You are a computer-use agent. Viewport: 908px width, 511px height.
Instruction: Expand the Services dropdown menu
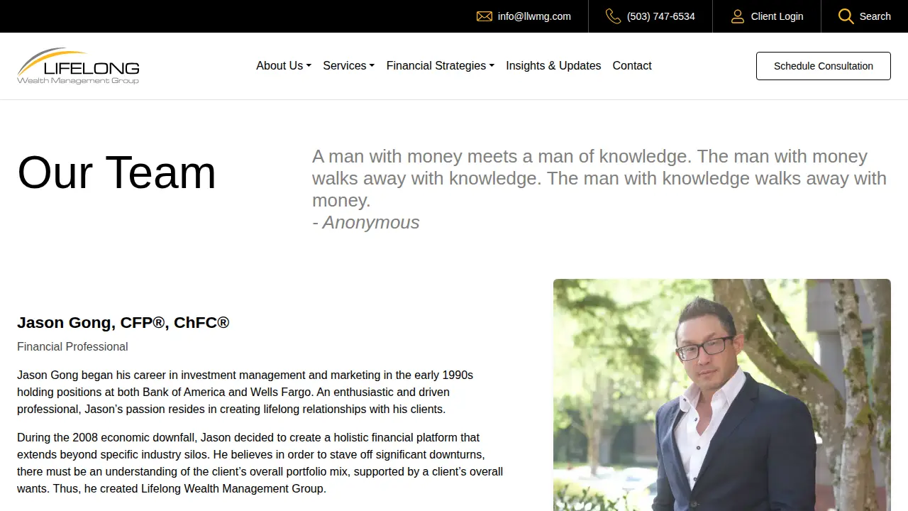click(x=349, y=66)
